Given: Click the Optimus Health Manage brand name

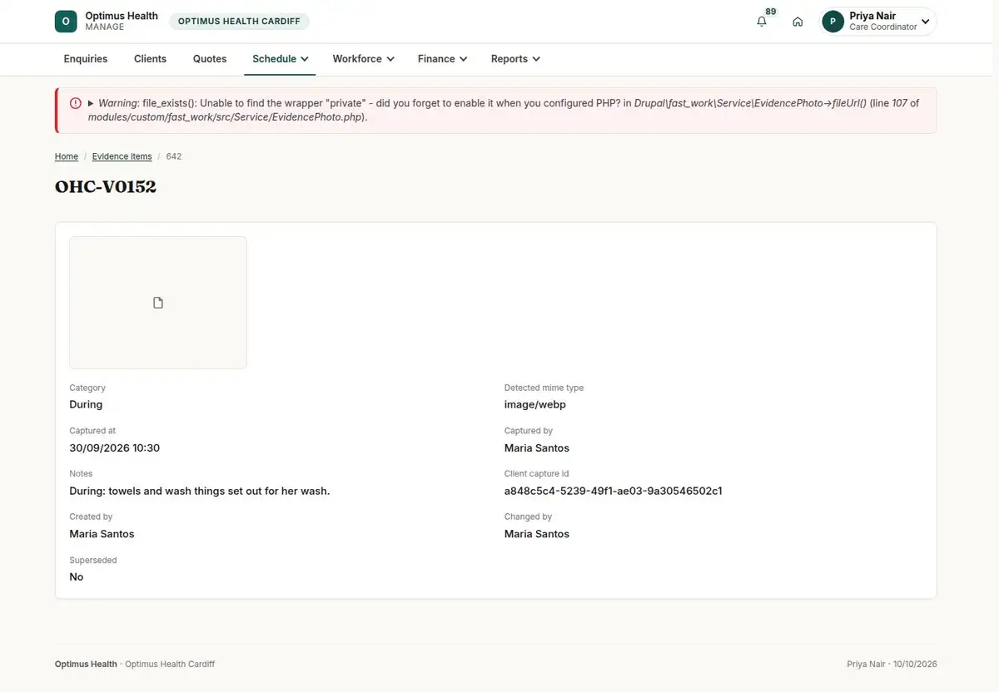Looking at the screenshot, I should (x=122, y=22).
